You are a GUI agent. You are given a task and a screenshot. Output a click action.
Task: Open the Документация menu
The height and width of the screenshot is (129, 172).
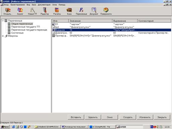click(44, 5)
